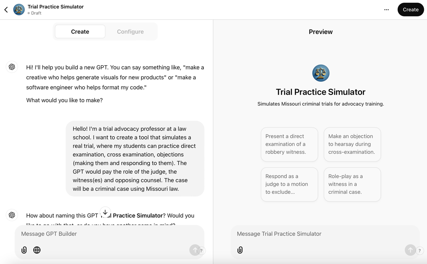
Task: Open the ellipsis more-options menu near Create
Action: tap(386, 9)
